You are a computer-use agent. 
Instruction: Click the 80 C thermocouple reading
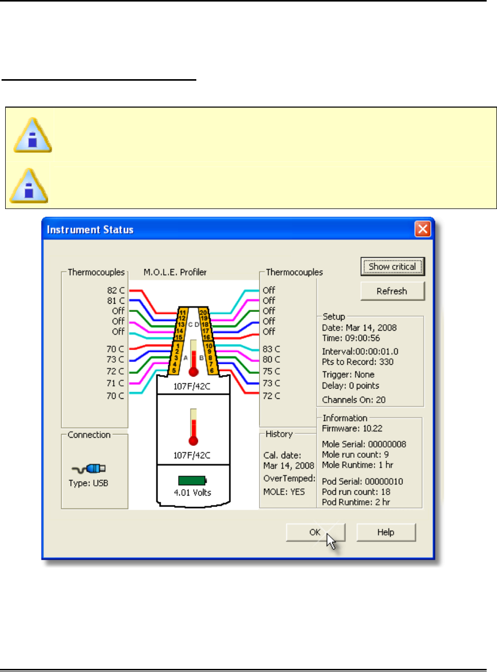coord(271,359)
